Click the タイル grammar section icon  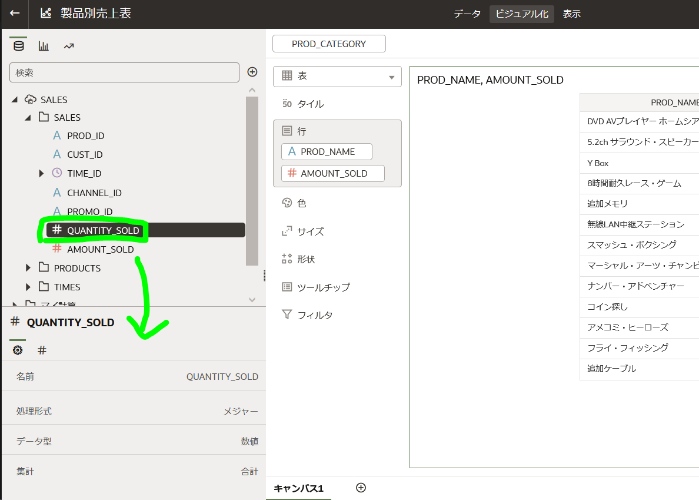287,104
